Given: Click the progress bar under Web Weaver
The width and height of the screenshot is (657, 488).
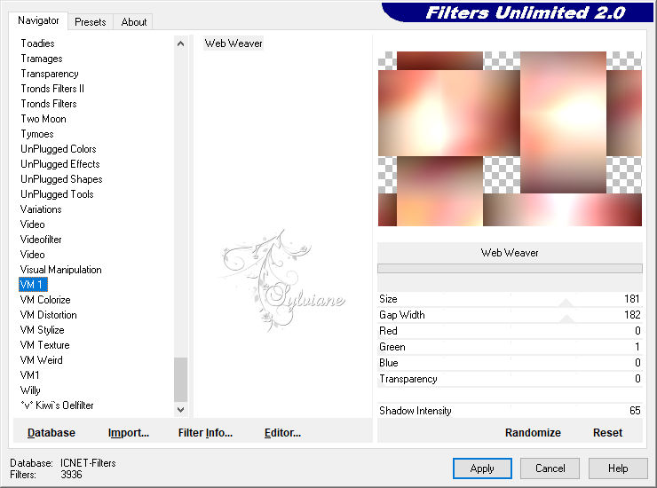Looking at the screenshot, I should tap(510, 269).
